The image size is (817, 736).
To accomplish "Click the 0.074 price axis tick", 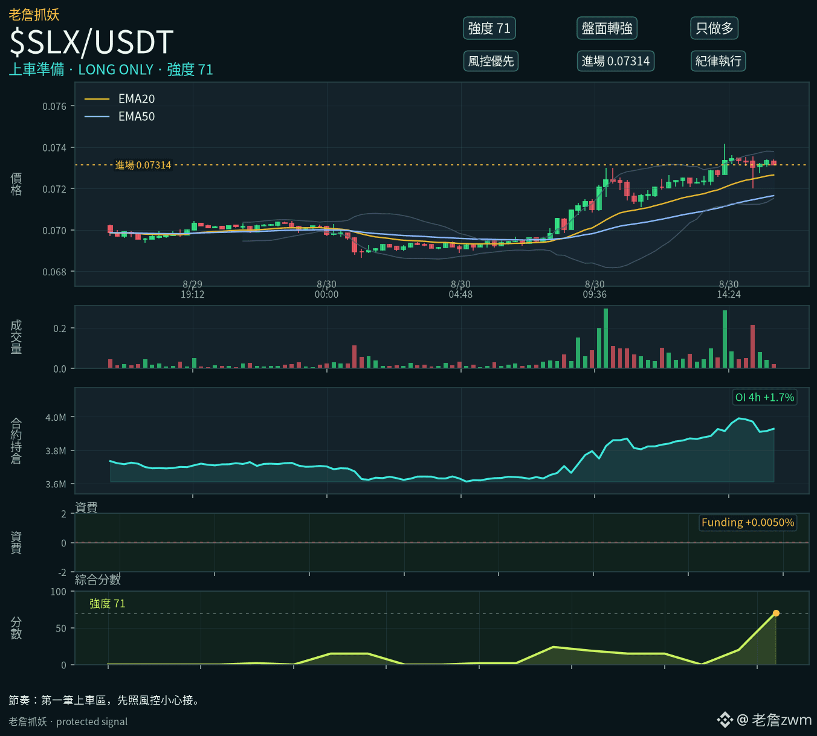I will (54, 148).
